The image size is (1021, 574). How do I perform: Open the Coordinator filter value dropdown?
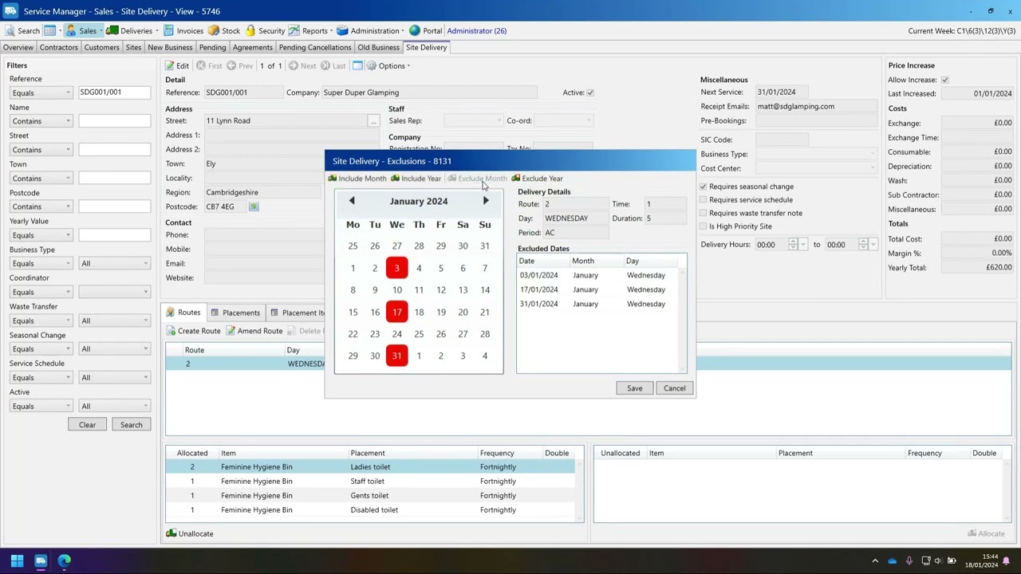tap(114, 292)
